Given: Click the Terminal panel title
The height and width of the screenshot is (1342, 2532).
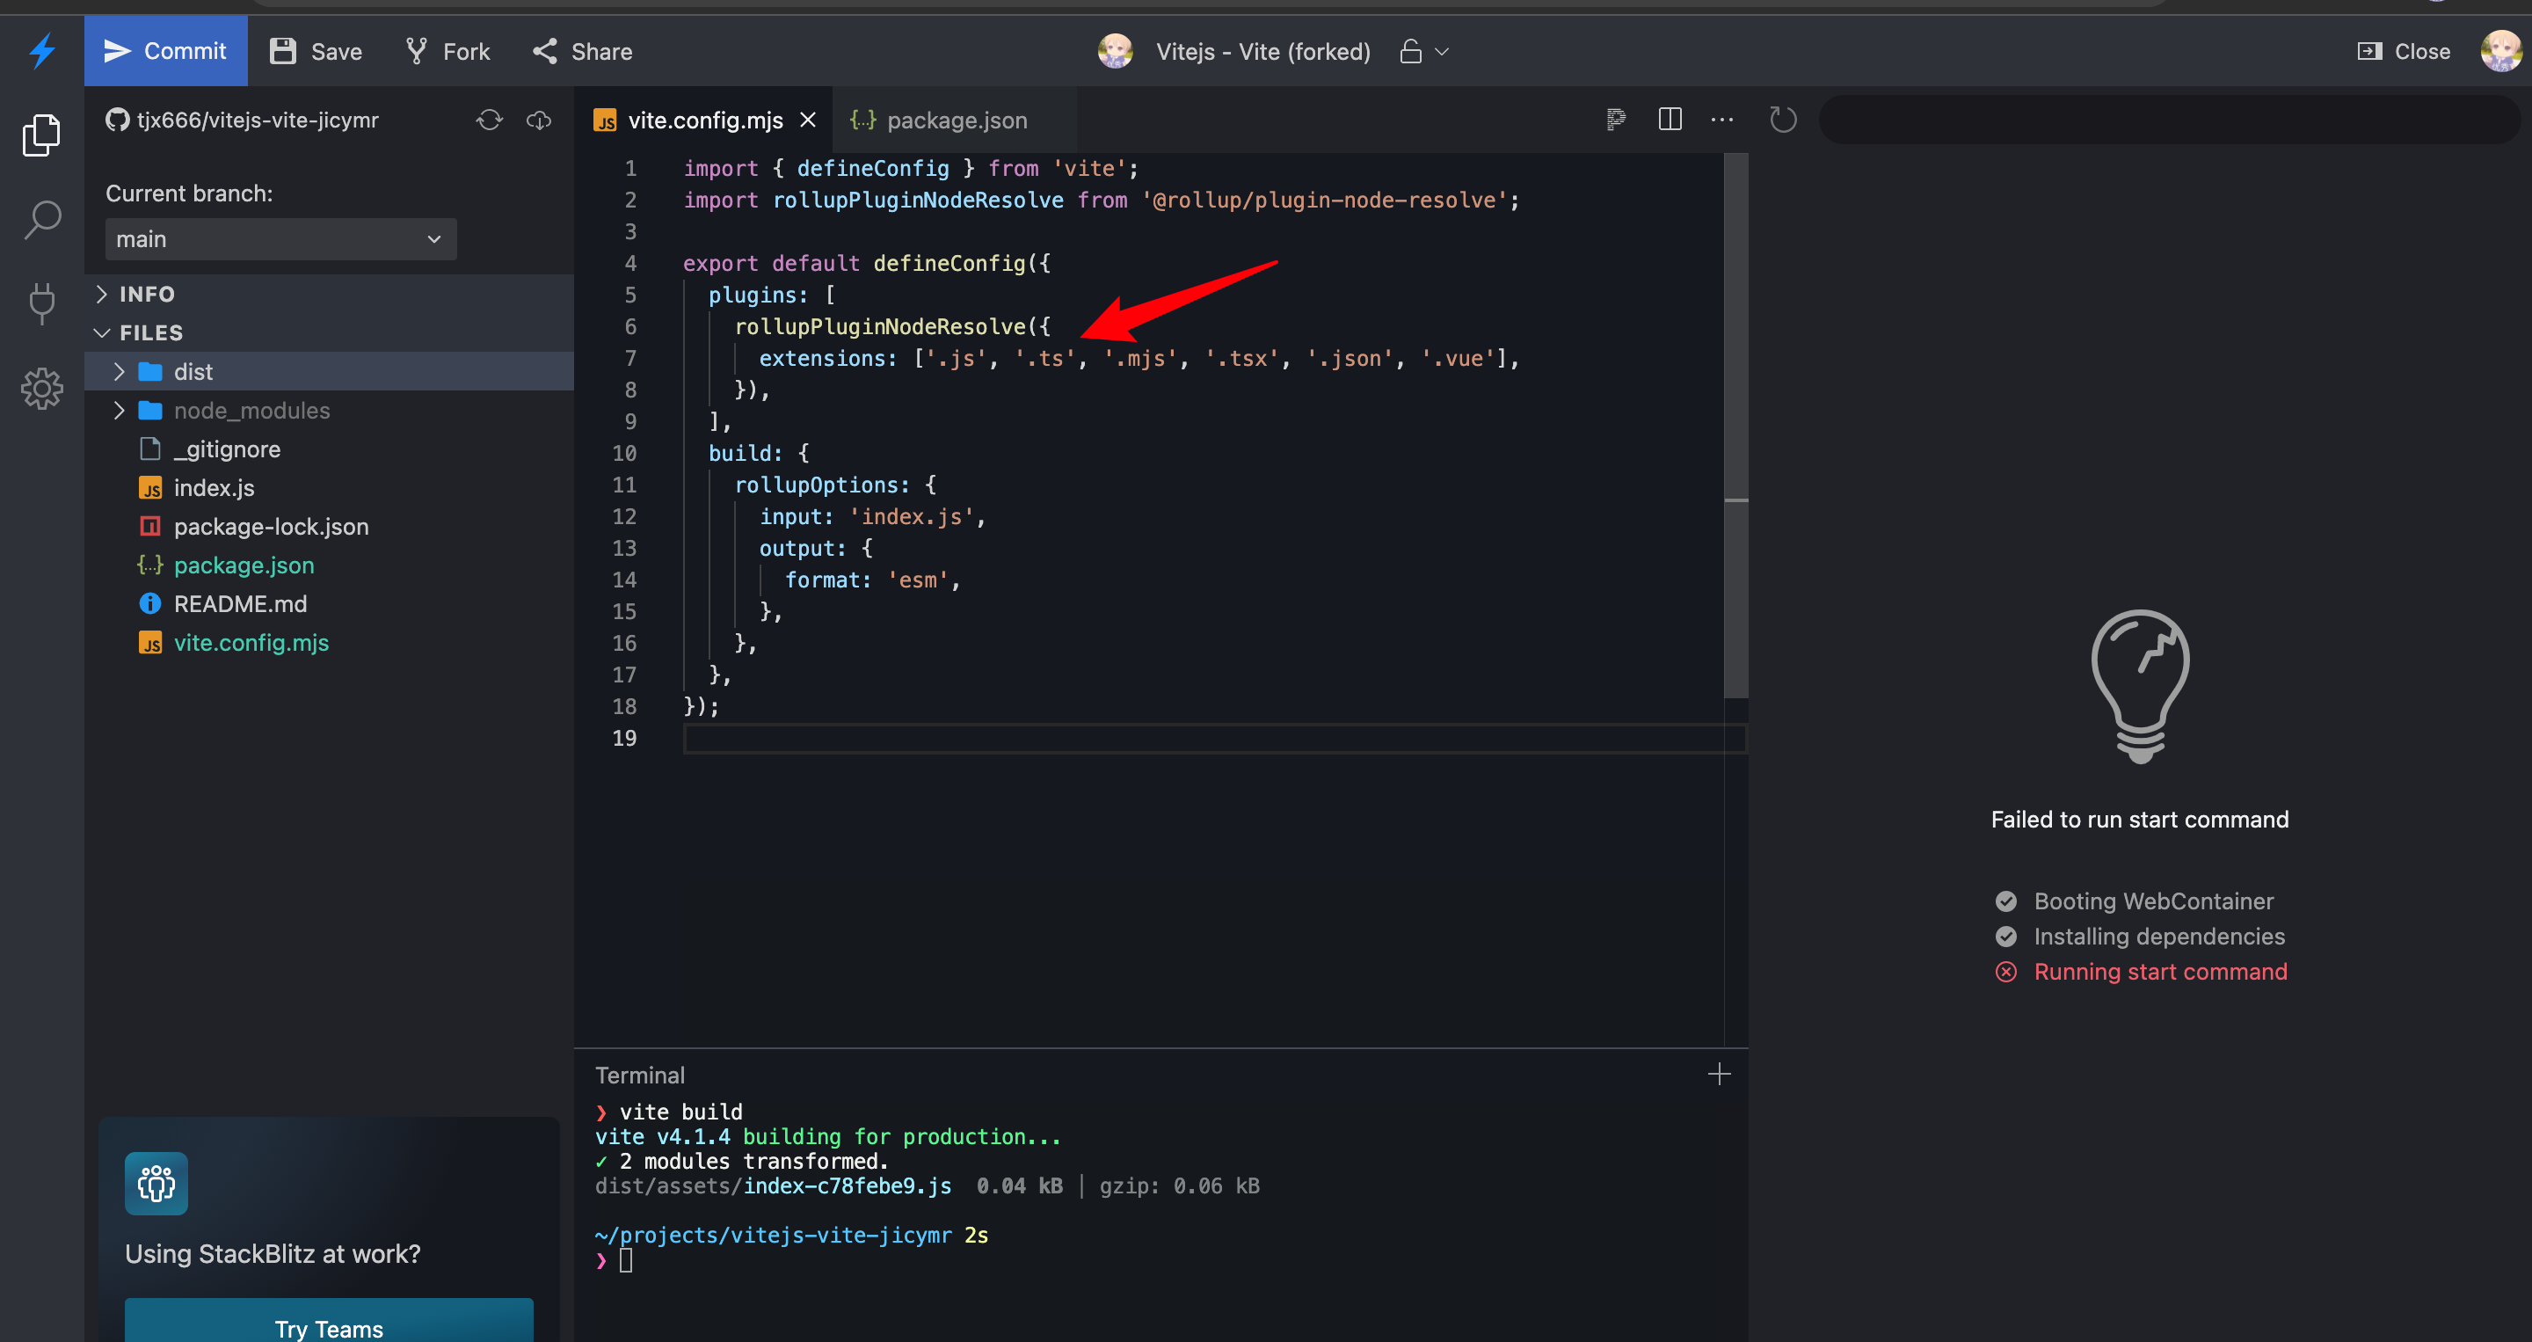Looking at the screenshot, I should click(640, 1075).
